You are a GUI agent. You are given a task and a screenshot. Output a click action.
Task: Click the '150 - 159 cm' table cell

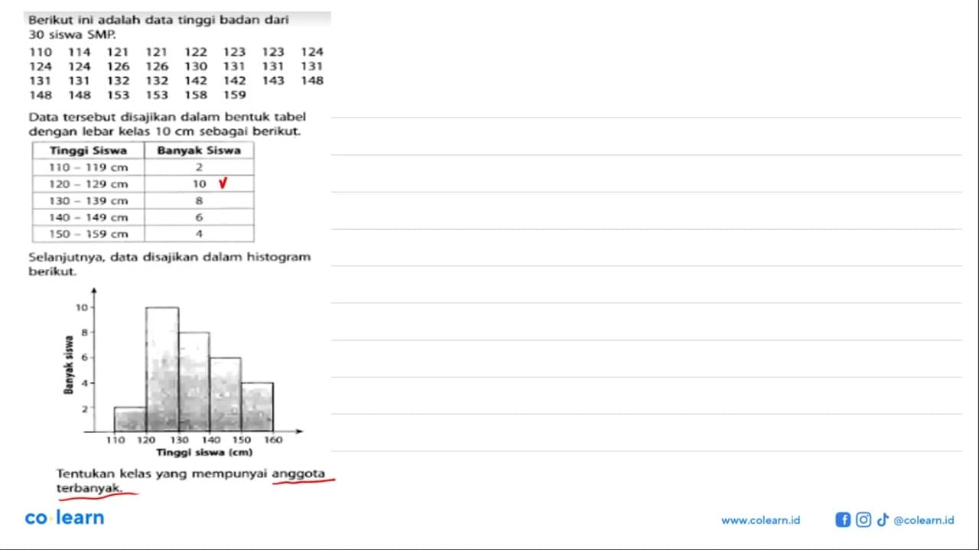coord(88,235)
